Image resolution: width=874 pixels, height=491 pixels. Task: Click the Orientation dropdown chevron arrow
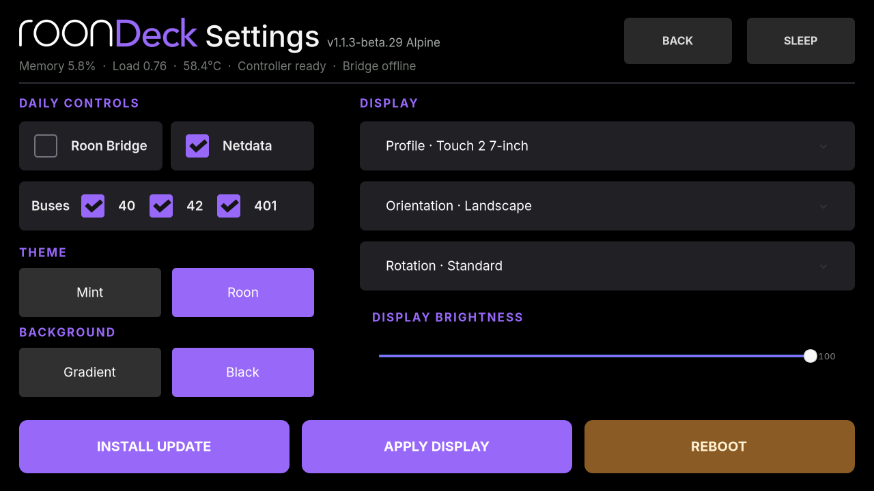[823, 207]
